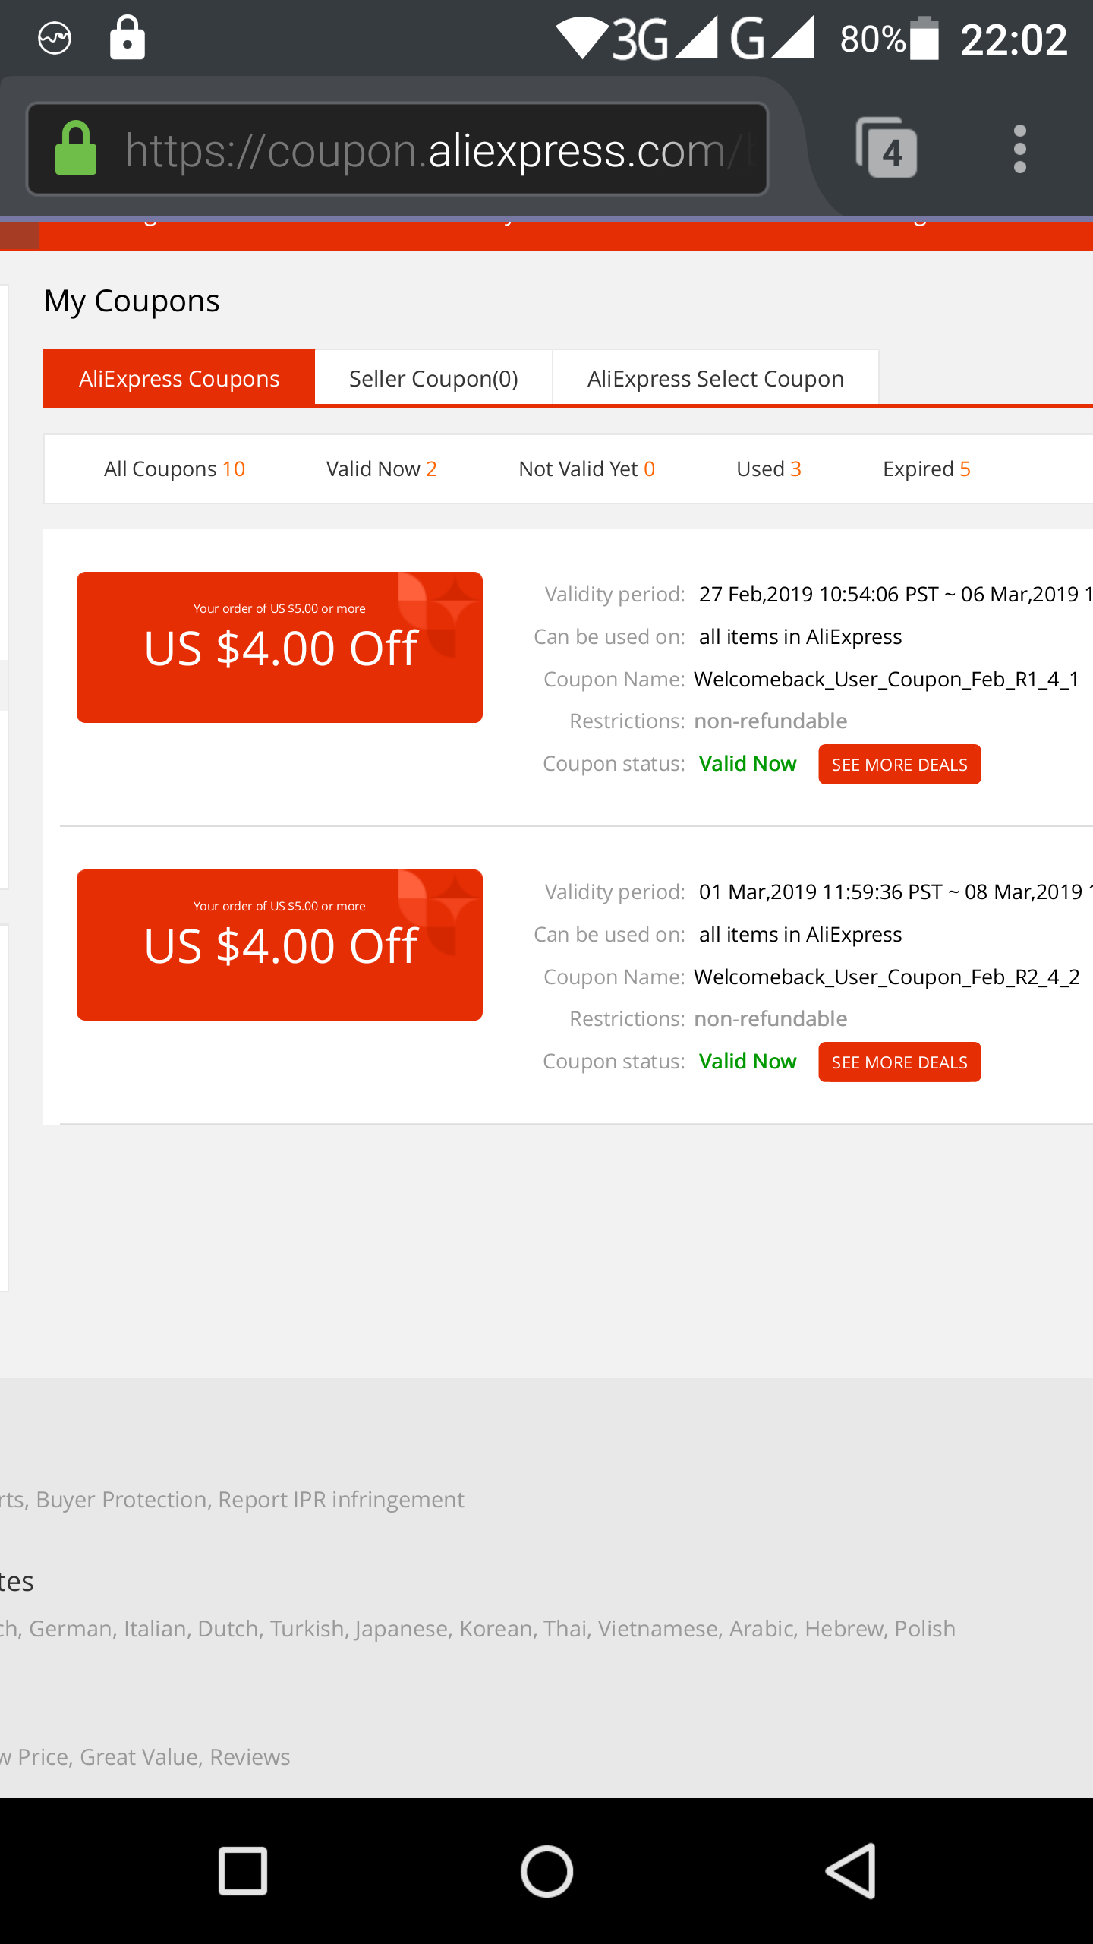The width and height of the screenshot is (1093, 1944).
Task: Switch to the Seller Coupon(0) tab
Action: (x=433, y=378)
